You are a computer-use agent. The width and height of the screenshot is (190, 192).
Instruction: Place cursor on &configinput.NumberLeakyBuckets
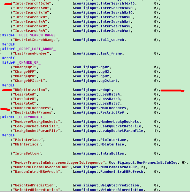coord(106,122)
